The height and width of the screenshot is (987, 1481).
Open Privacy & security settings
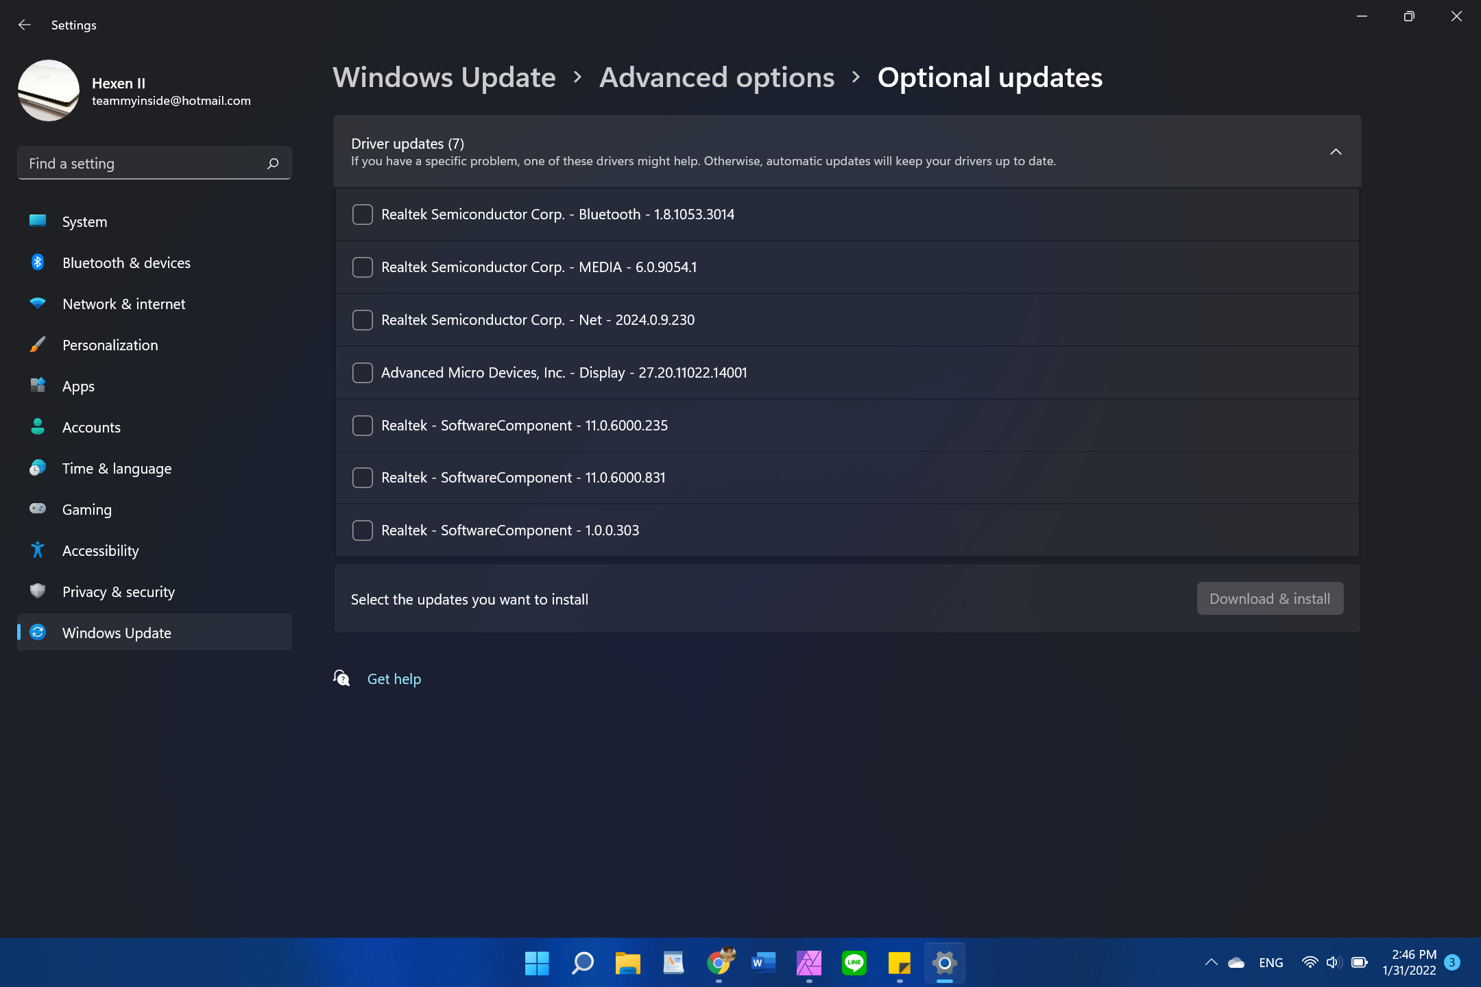point(118,592)
